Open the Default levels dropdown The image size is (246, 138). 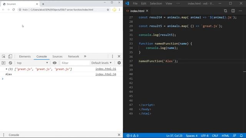[101, 63]
